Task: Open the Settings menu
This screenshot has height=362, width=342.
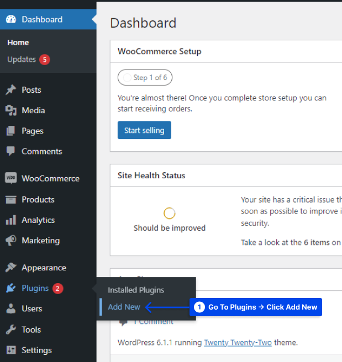Action: point(37,350)
